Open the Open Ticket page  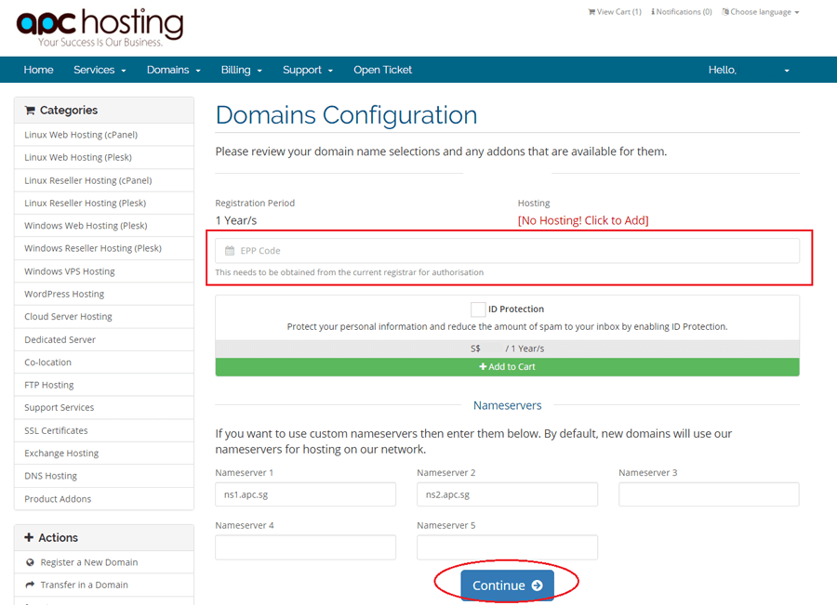tap(383, 70)
